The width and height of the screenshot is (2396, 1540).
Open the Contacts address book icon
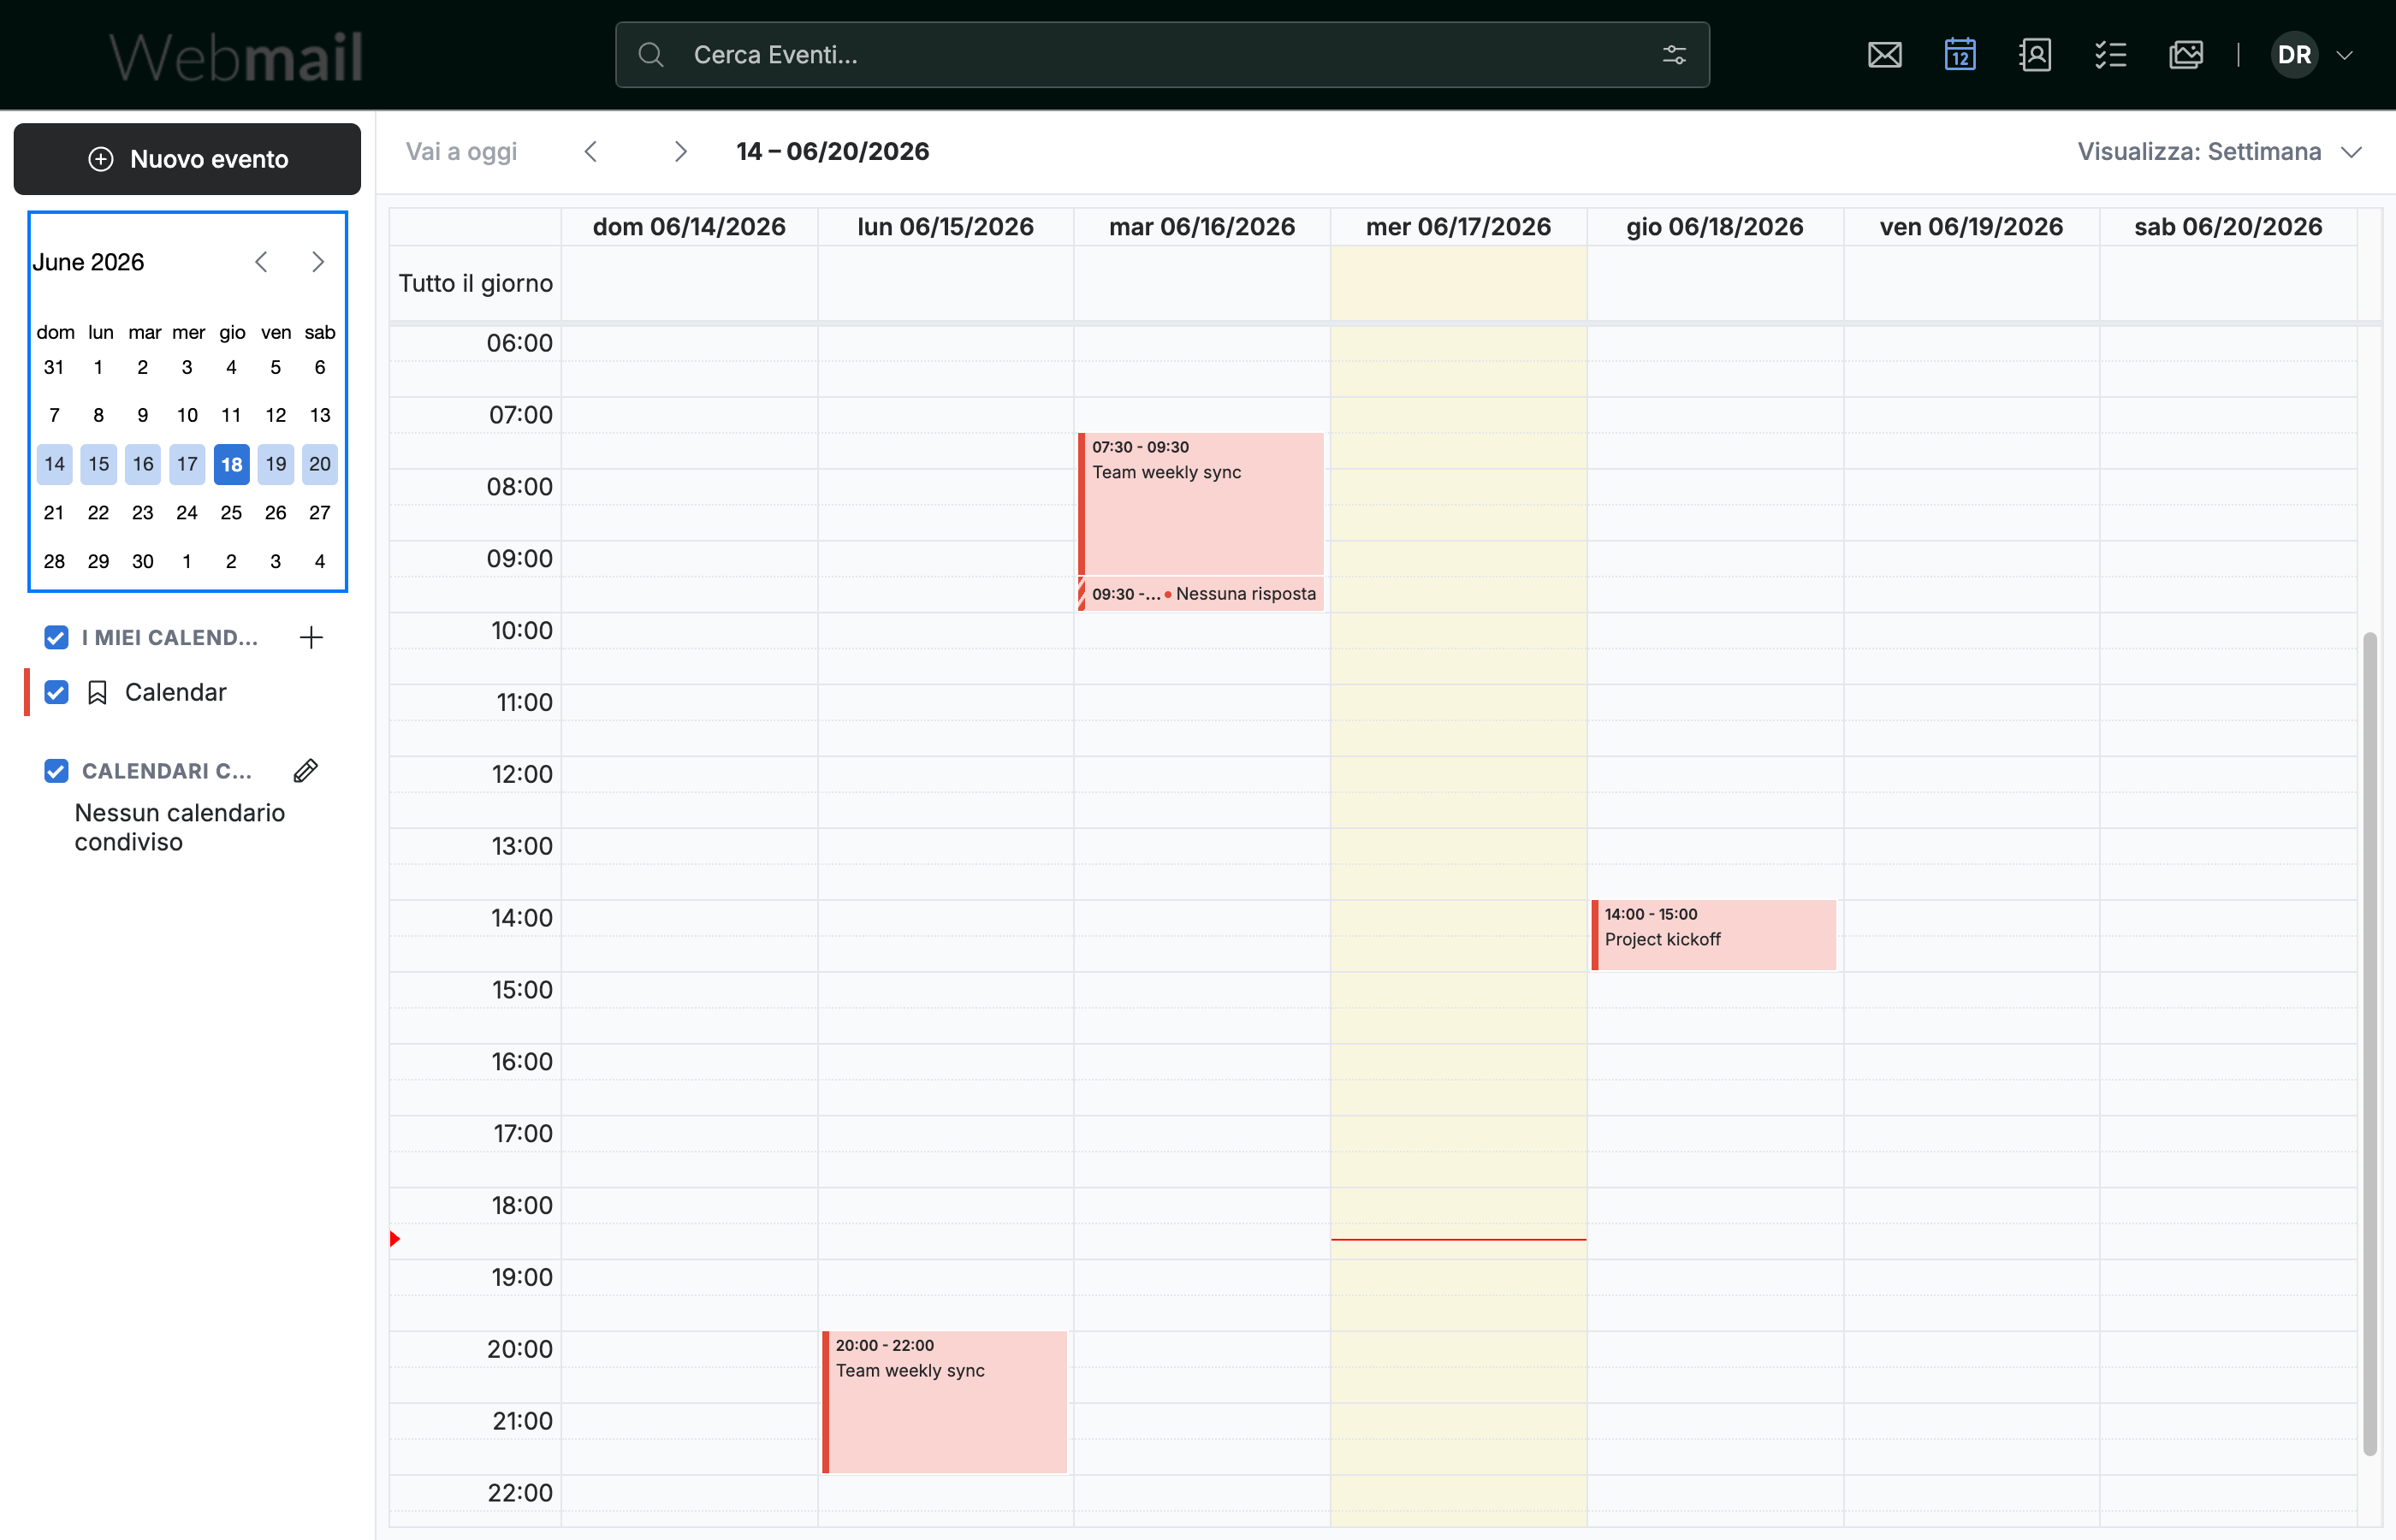(2035, 55)
